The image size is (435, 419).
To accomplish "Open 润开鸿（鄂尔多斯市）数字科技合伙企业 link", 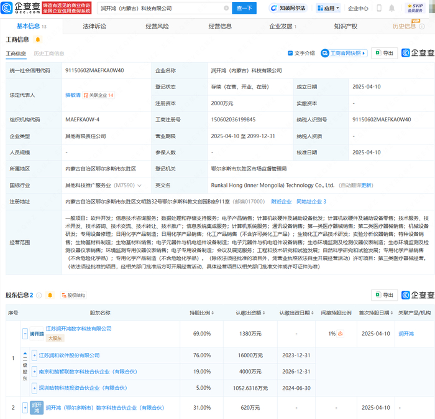I will coord(105,408).
